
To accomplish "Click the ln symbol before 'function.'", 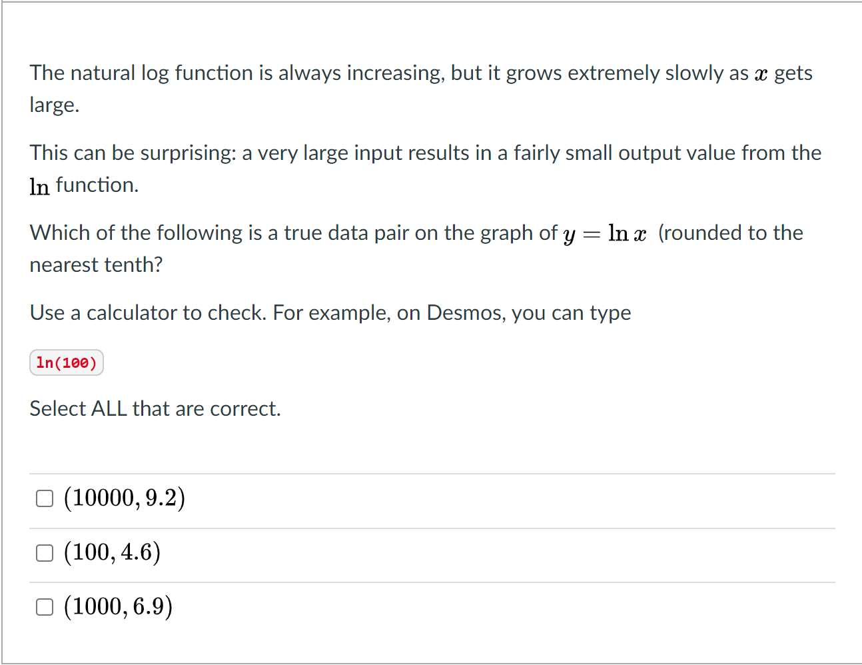I will 39,186.
